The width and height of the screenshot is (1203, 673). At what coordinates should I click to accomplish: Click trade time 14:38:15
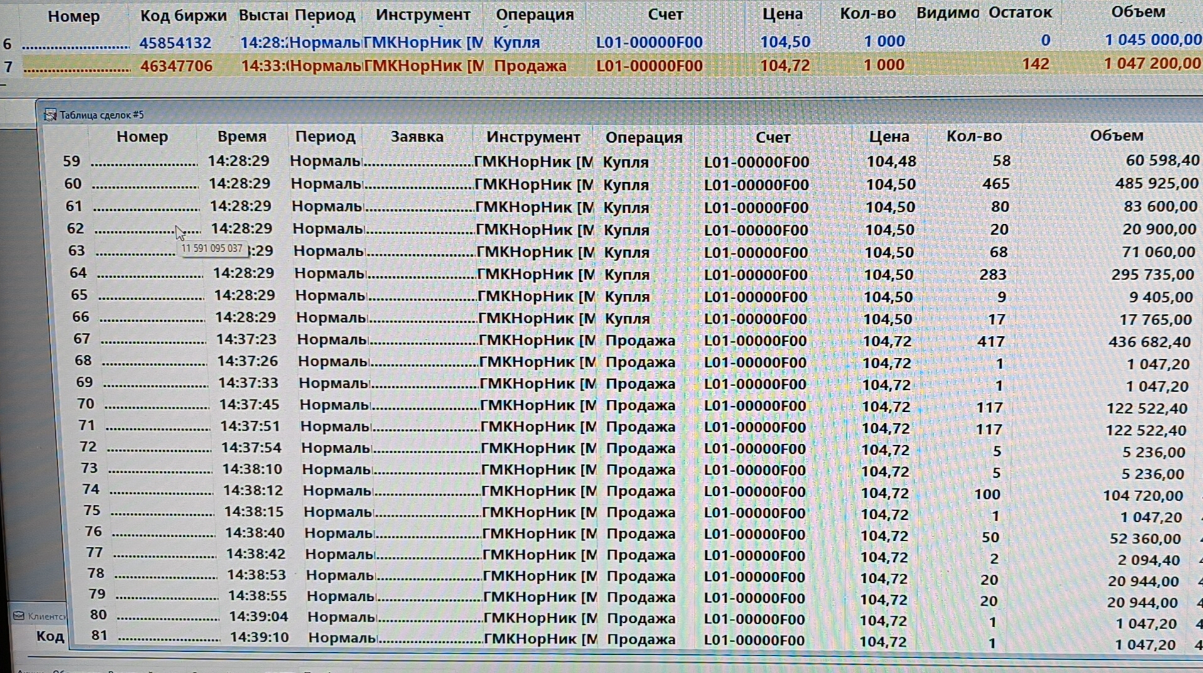pos(254,512)
